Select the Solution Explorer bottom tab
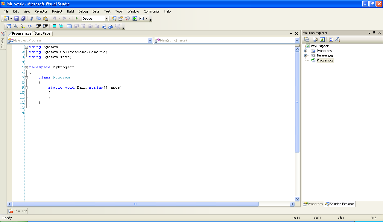 (340, 204)
